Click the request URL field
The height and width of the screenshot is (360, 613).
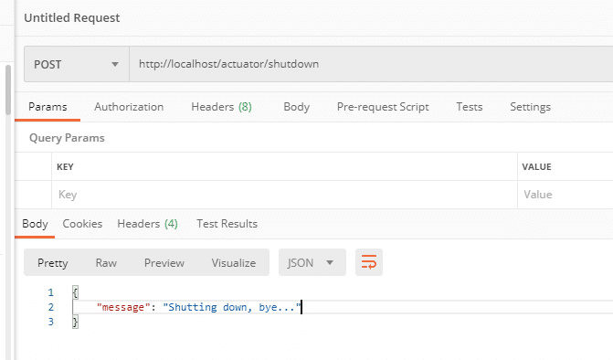(371, 64)
